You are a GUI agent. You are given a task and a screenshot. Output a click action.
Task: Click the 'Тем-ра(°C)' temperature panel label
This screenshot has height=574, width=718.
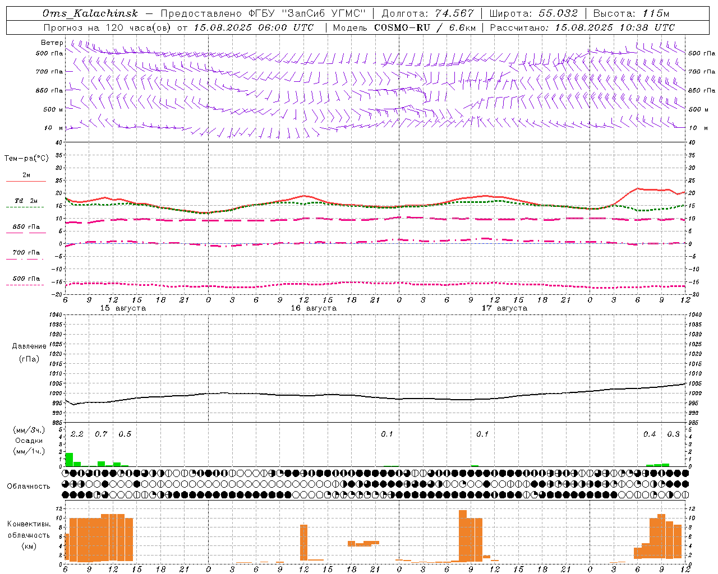26,159
